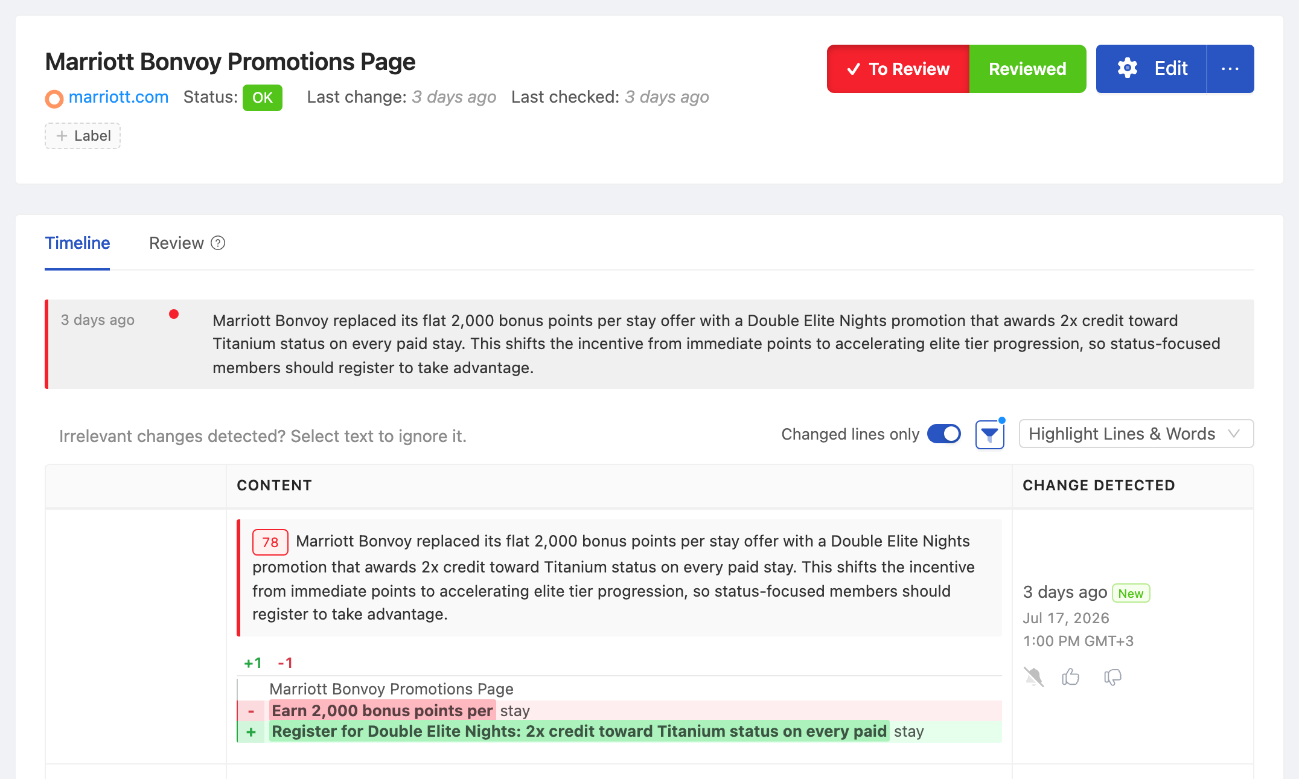Switch to the Review tab
Image resolution: width=1299 pixels, height=779 pixels.
176,243
